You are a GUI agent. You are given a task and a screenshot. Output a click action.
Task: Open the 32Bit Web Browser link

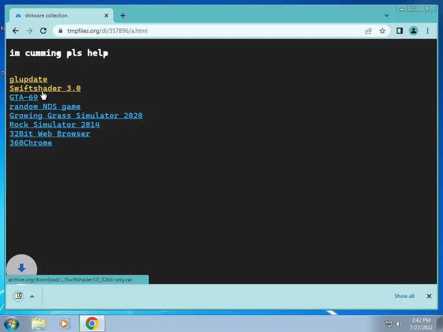tap(50, 134)
